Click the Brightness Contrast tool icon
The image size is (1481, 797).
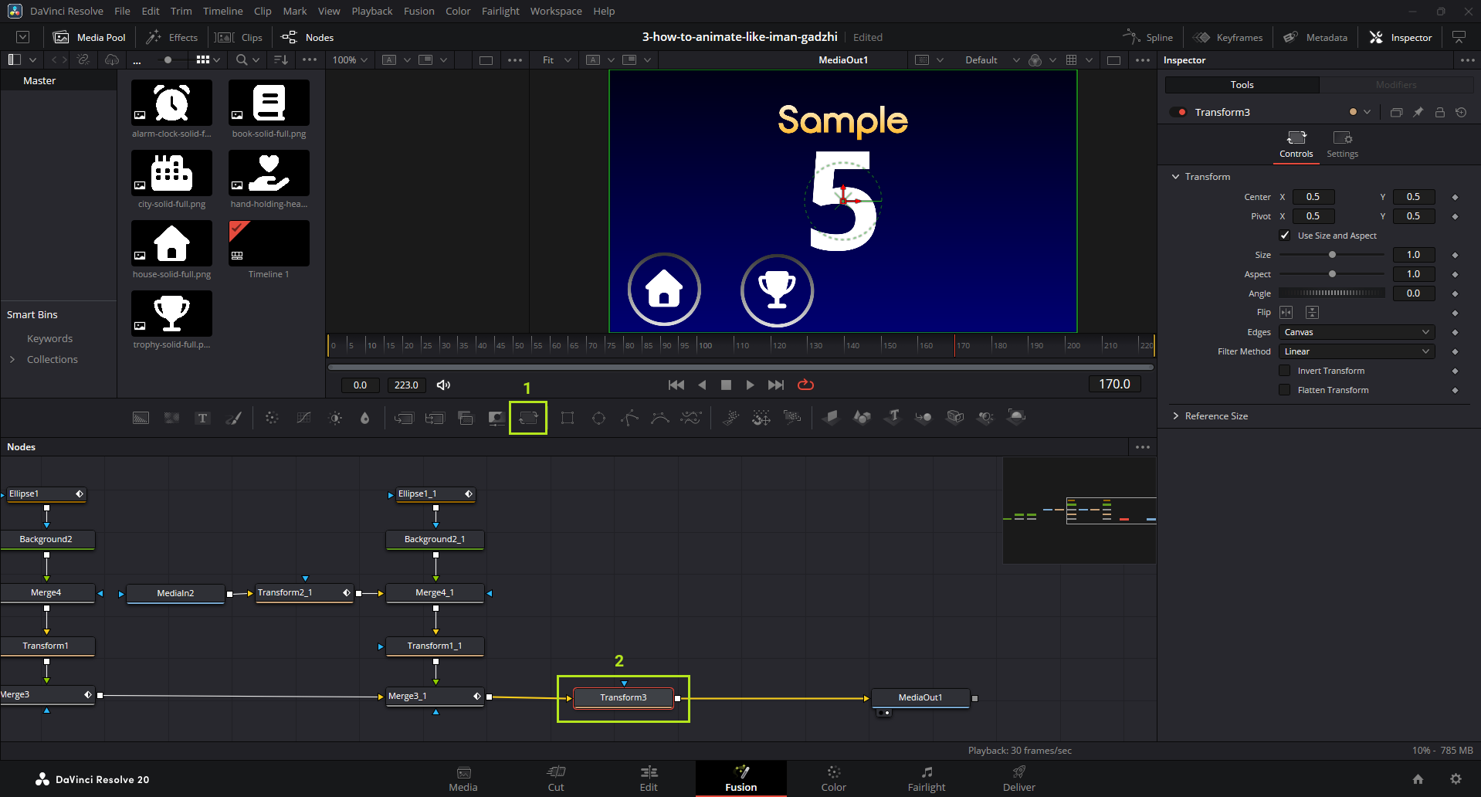click(x=335, y=418)
